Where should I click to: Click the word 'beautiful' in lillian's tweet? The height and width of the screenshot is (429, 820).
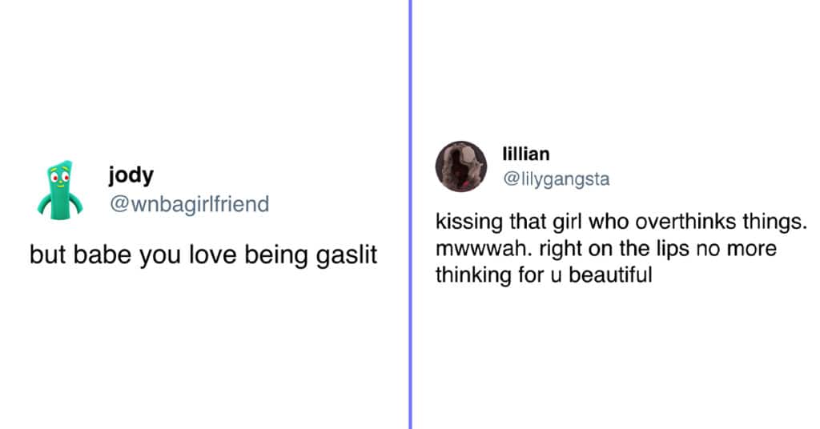tap(610, 275)
